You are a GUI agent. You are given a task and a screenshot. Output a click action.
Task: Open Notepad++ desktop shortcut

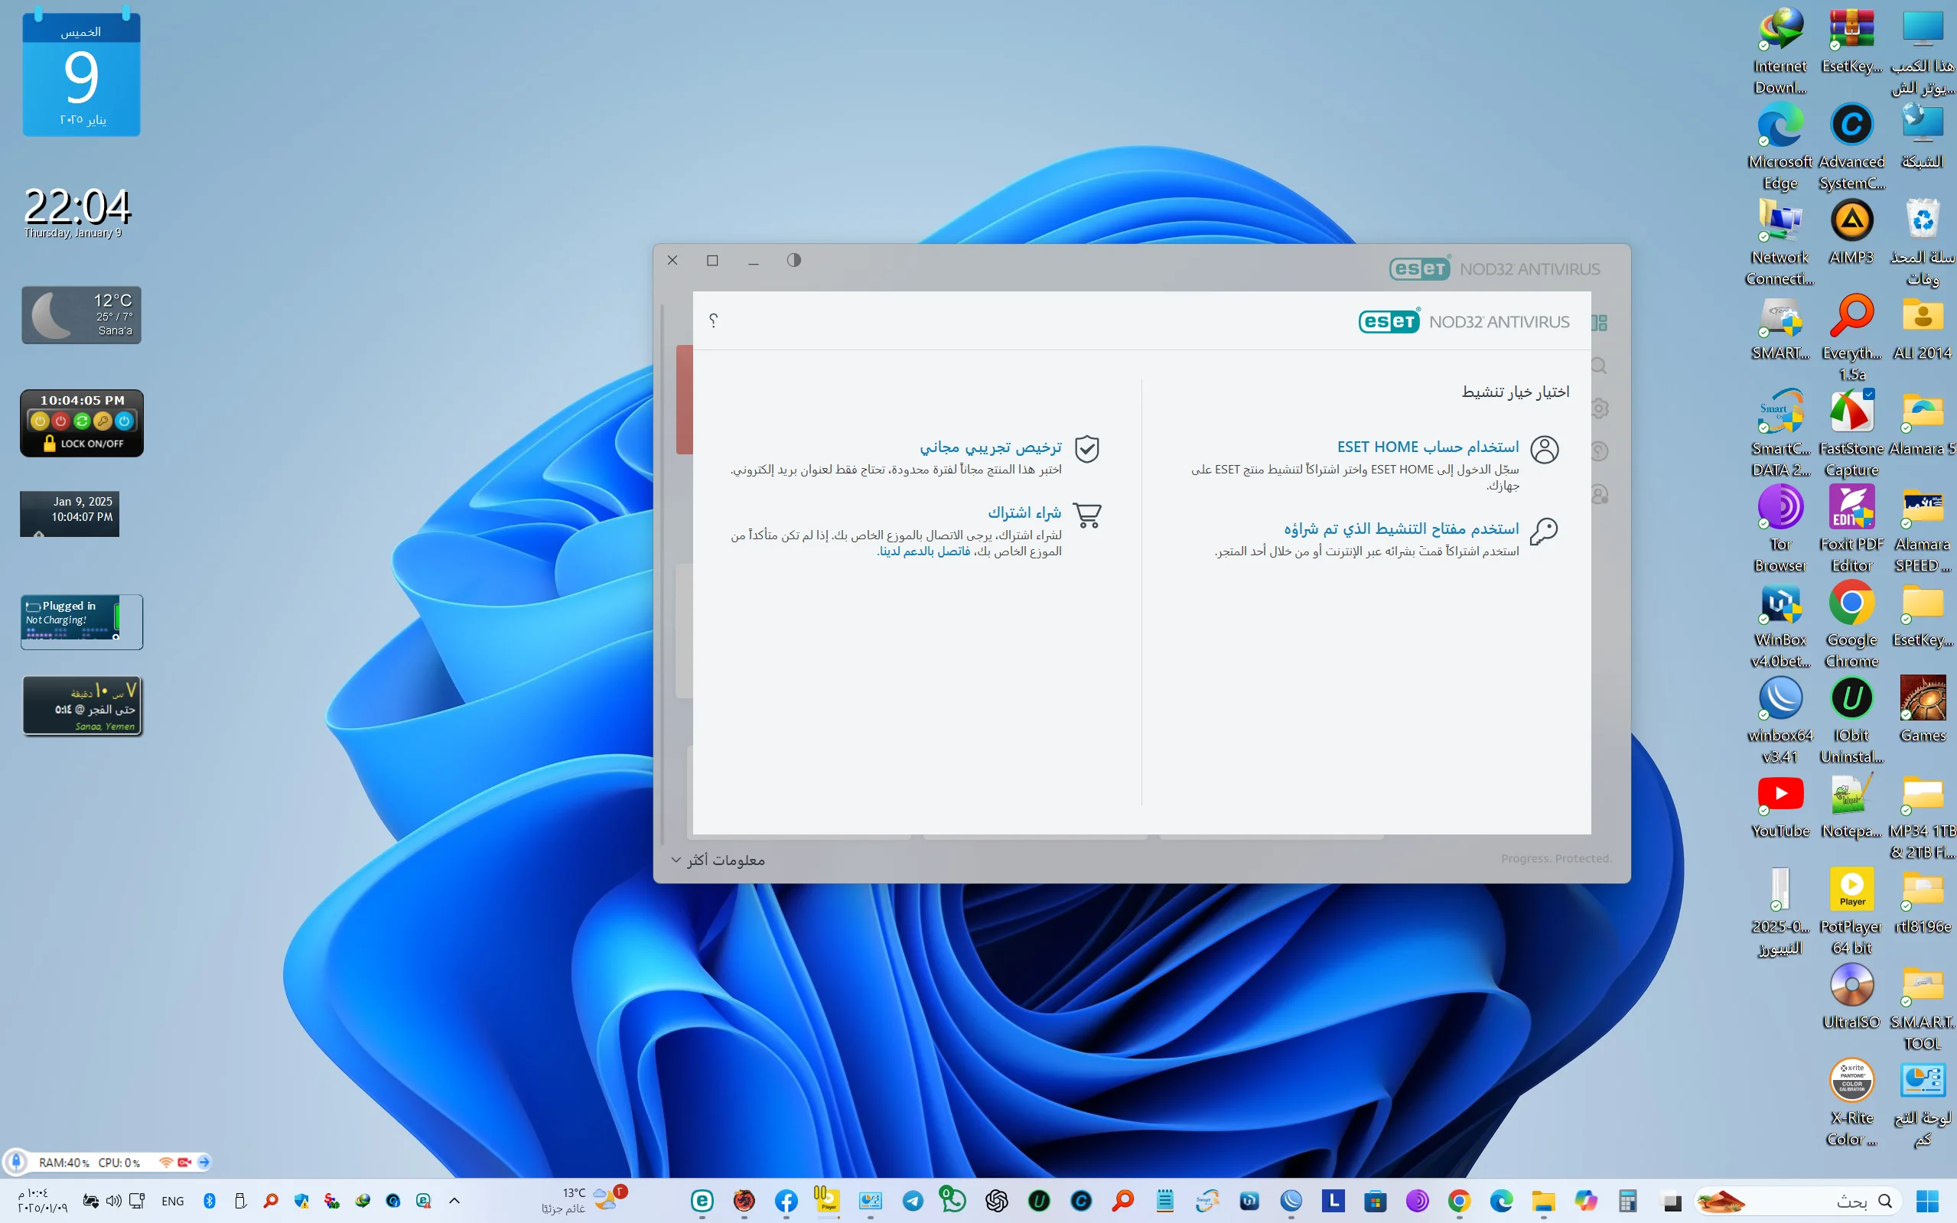pyautogui.click(x=1851, y=806)
